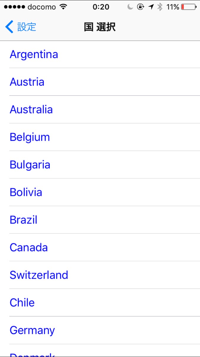200x357 pixels.
Task: Select the Bolivia row
Action: pyautogui.click(x=26, y=192)
